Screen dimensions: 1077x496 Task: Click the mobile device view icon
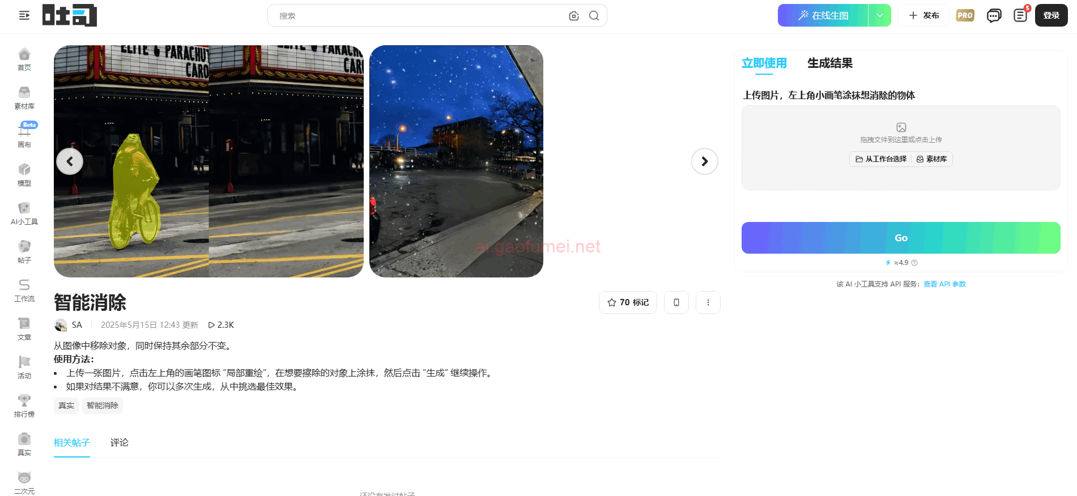pos(676,302)
